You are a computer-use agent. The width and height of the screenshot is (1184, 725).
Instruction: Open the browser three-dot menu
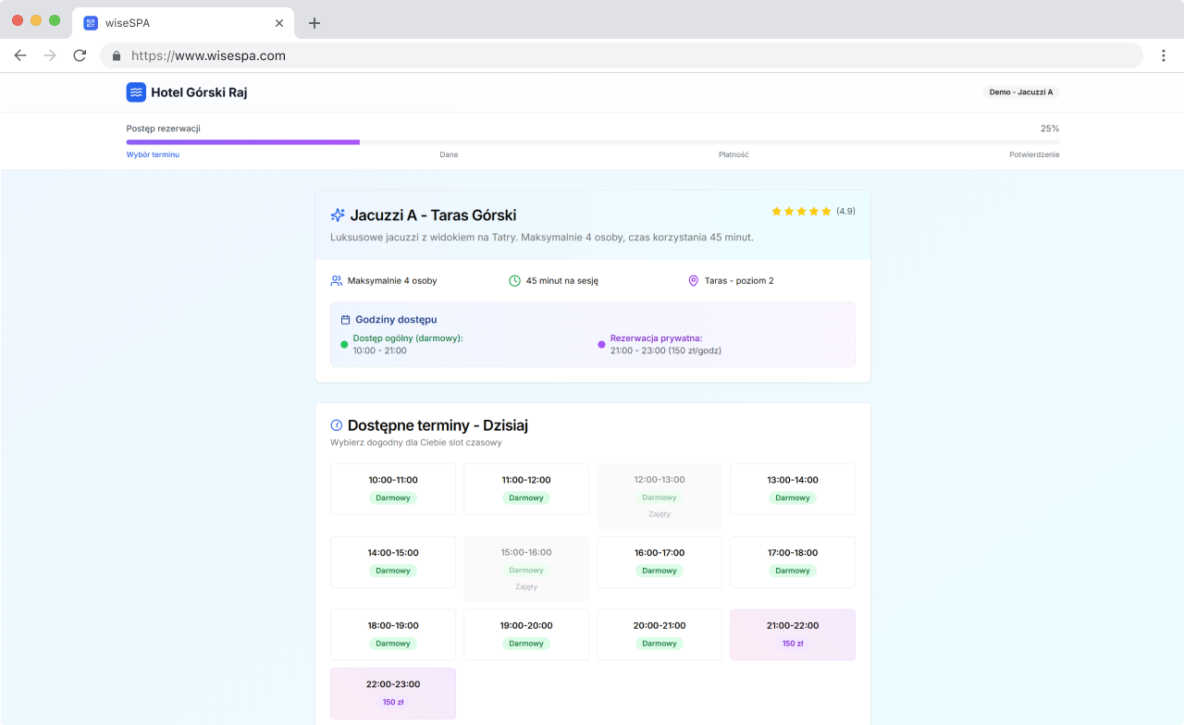point(1164,55)
